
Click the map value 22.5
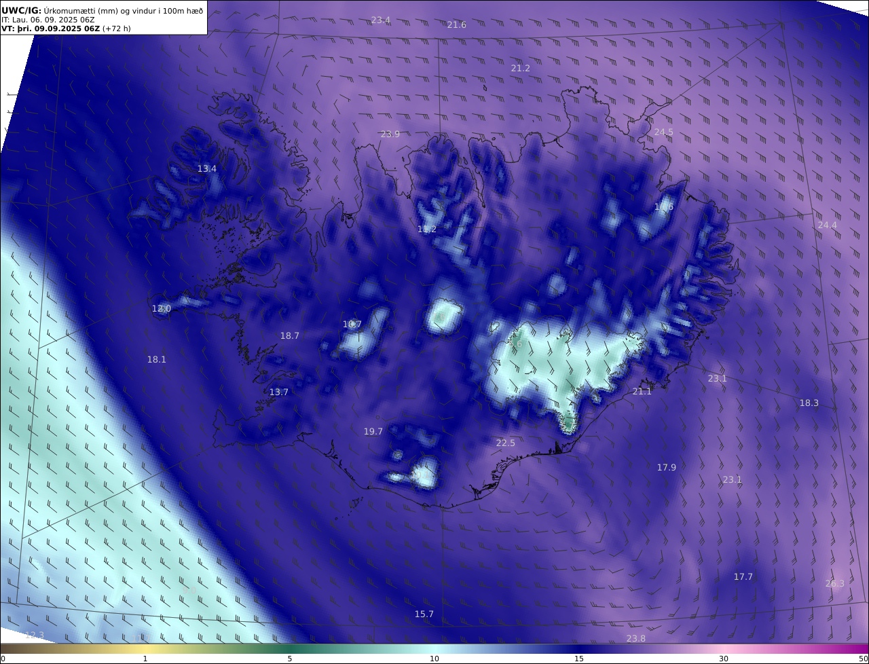pyautogui.click(x=506, y=443)
